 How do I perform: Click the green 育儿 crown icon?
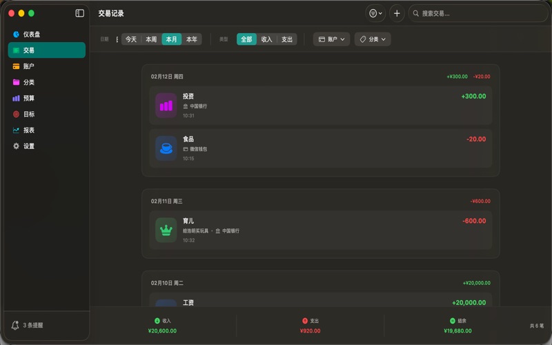coord(166,230)
